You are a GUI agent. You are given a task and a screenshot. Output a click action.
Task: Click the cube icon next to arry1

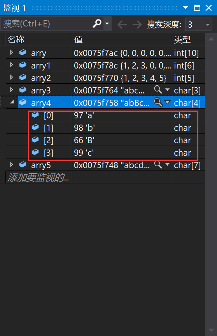23,65
